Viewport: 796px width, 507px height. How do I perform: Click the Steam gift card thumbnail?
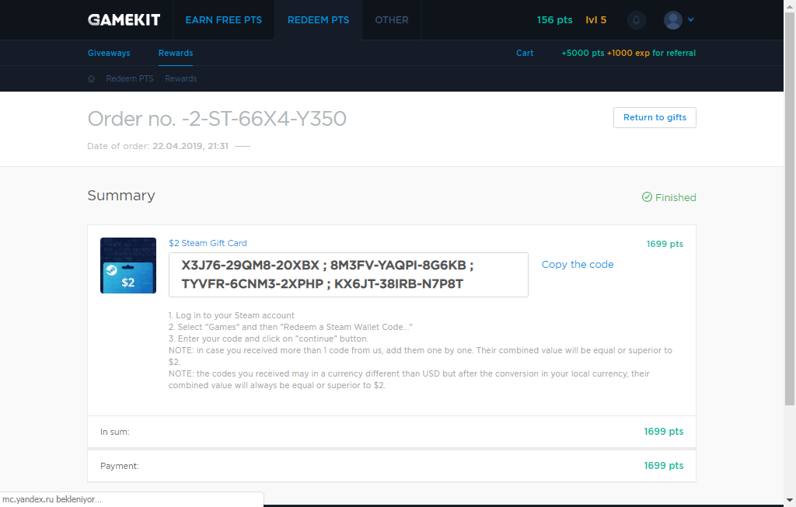128,266
